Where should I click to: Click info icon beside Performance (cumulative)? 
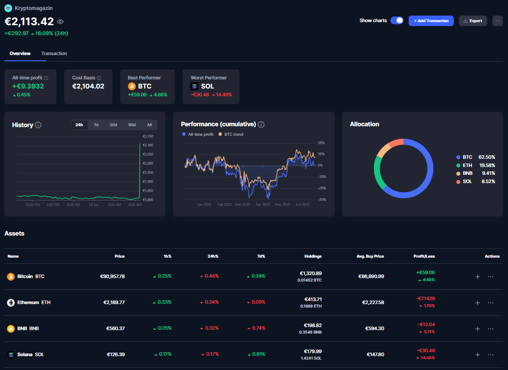coord(261,124)
